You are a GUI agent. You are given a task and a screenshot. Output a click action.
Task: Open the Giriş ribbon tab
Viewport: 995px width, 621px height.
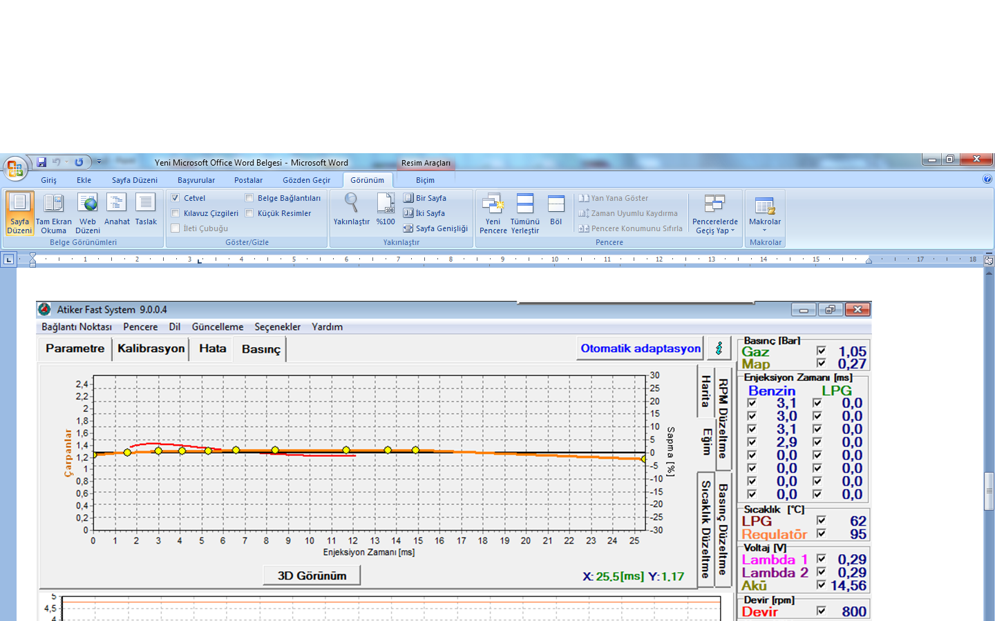[x=49, y=180]
